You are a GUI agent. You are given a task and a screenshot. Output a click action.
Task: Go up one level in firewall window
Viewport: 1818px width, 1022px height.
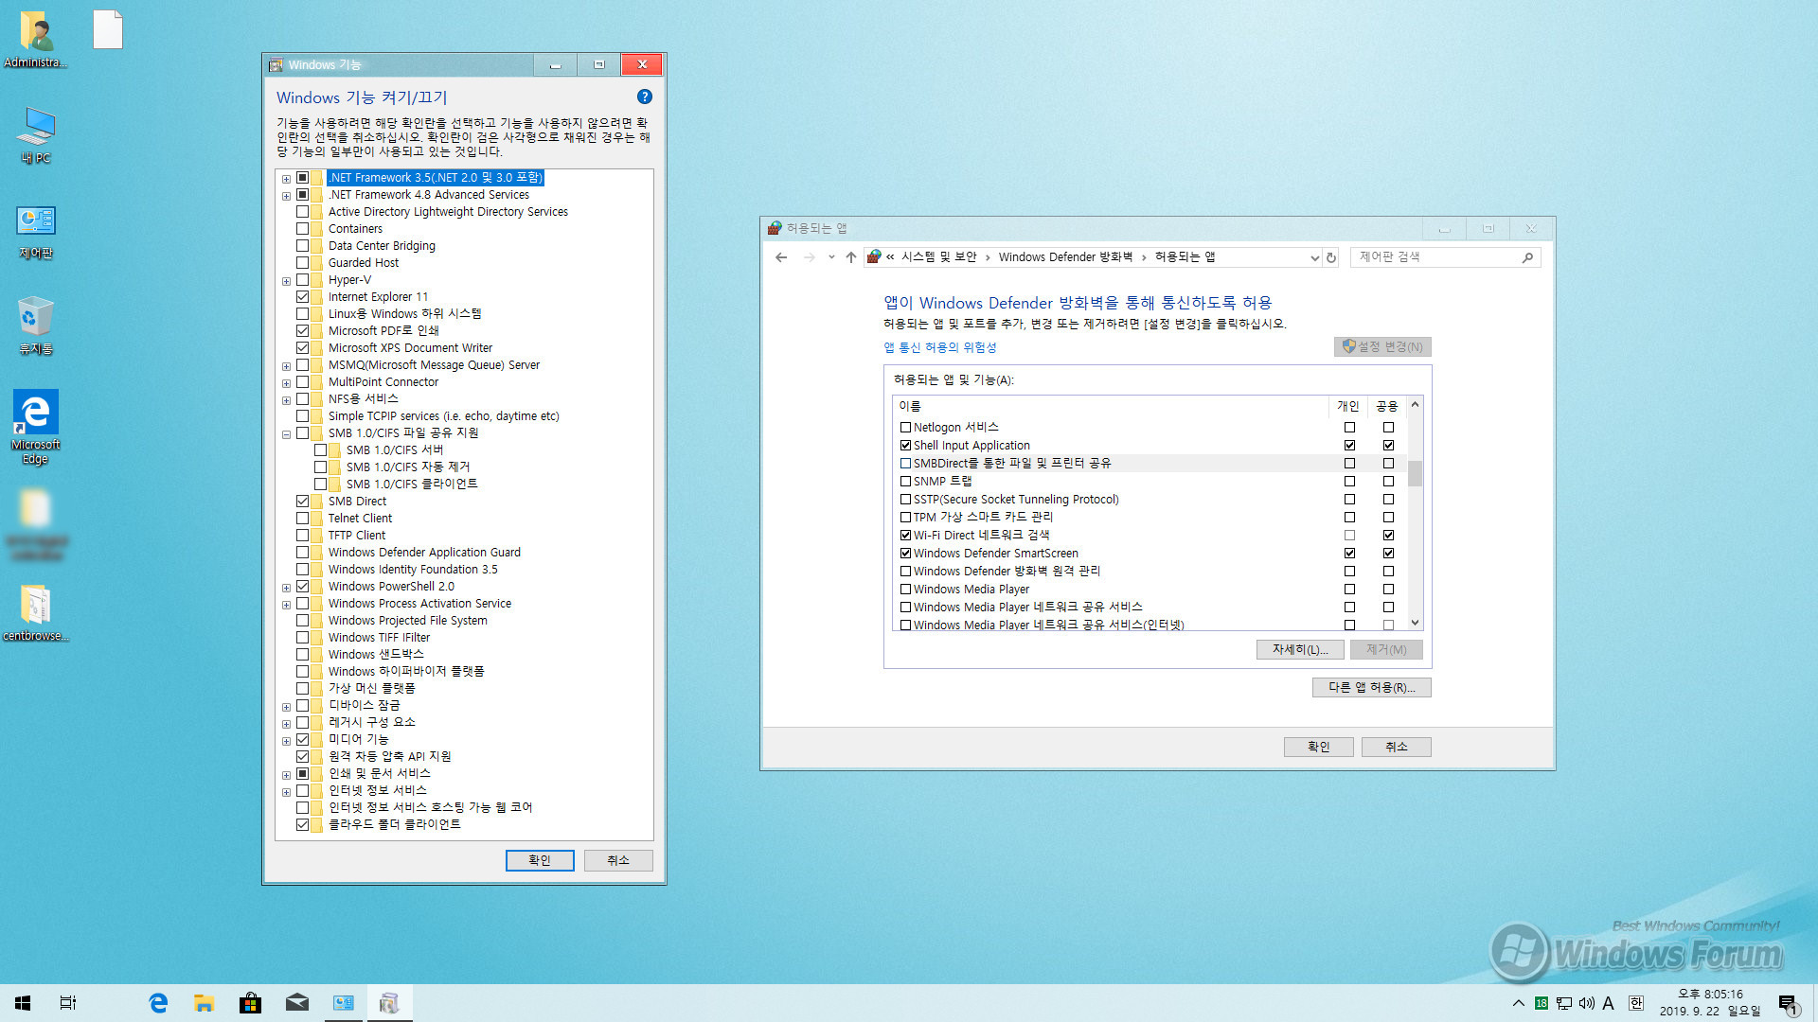click(x=850, y=257)
